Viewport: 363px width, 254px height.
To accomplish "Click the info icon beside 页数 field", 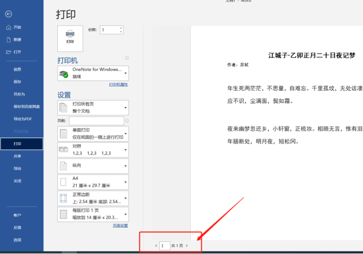I will (x=127, y=121).
